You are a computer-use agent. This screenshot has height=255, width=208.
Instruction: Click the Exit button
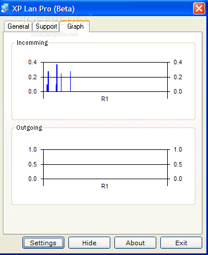coord(181,243)
